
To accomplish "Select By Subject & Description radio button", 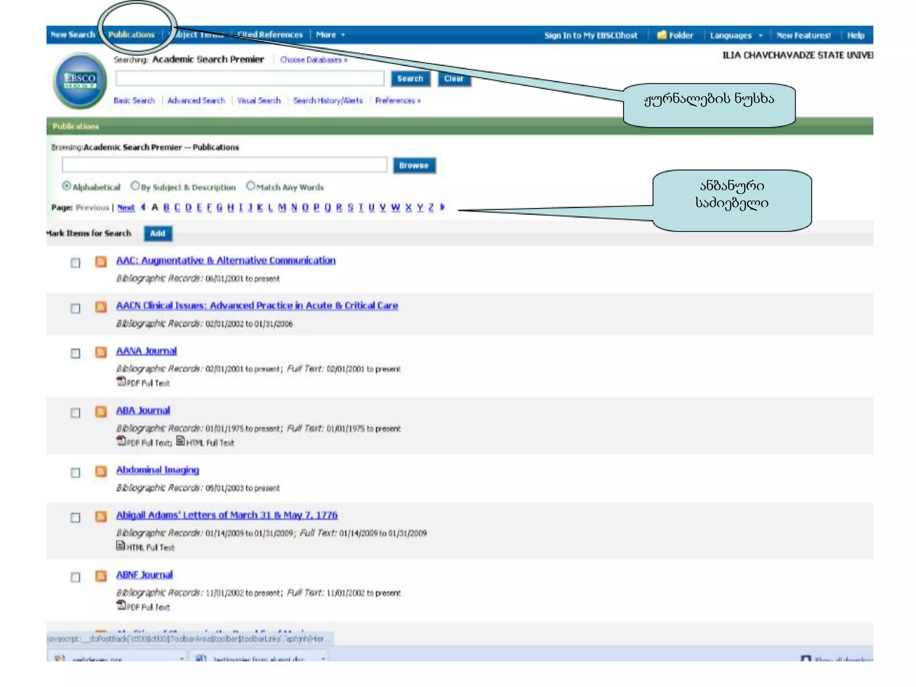I will pyautogui.click(x=135, y=186).
